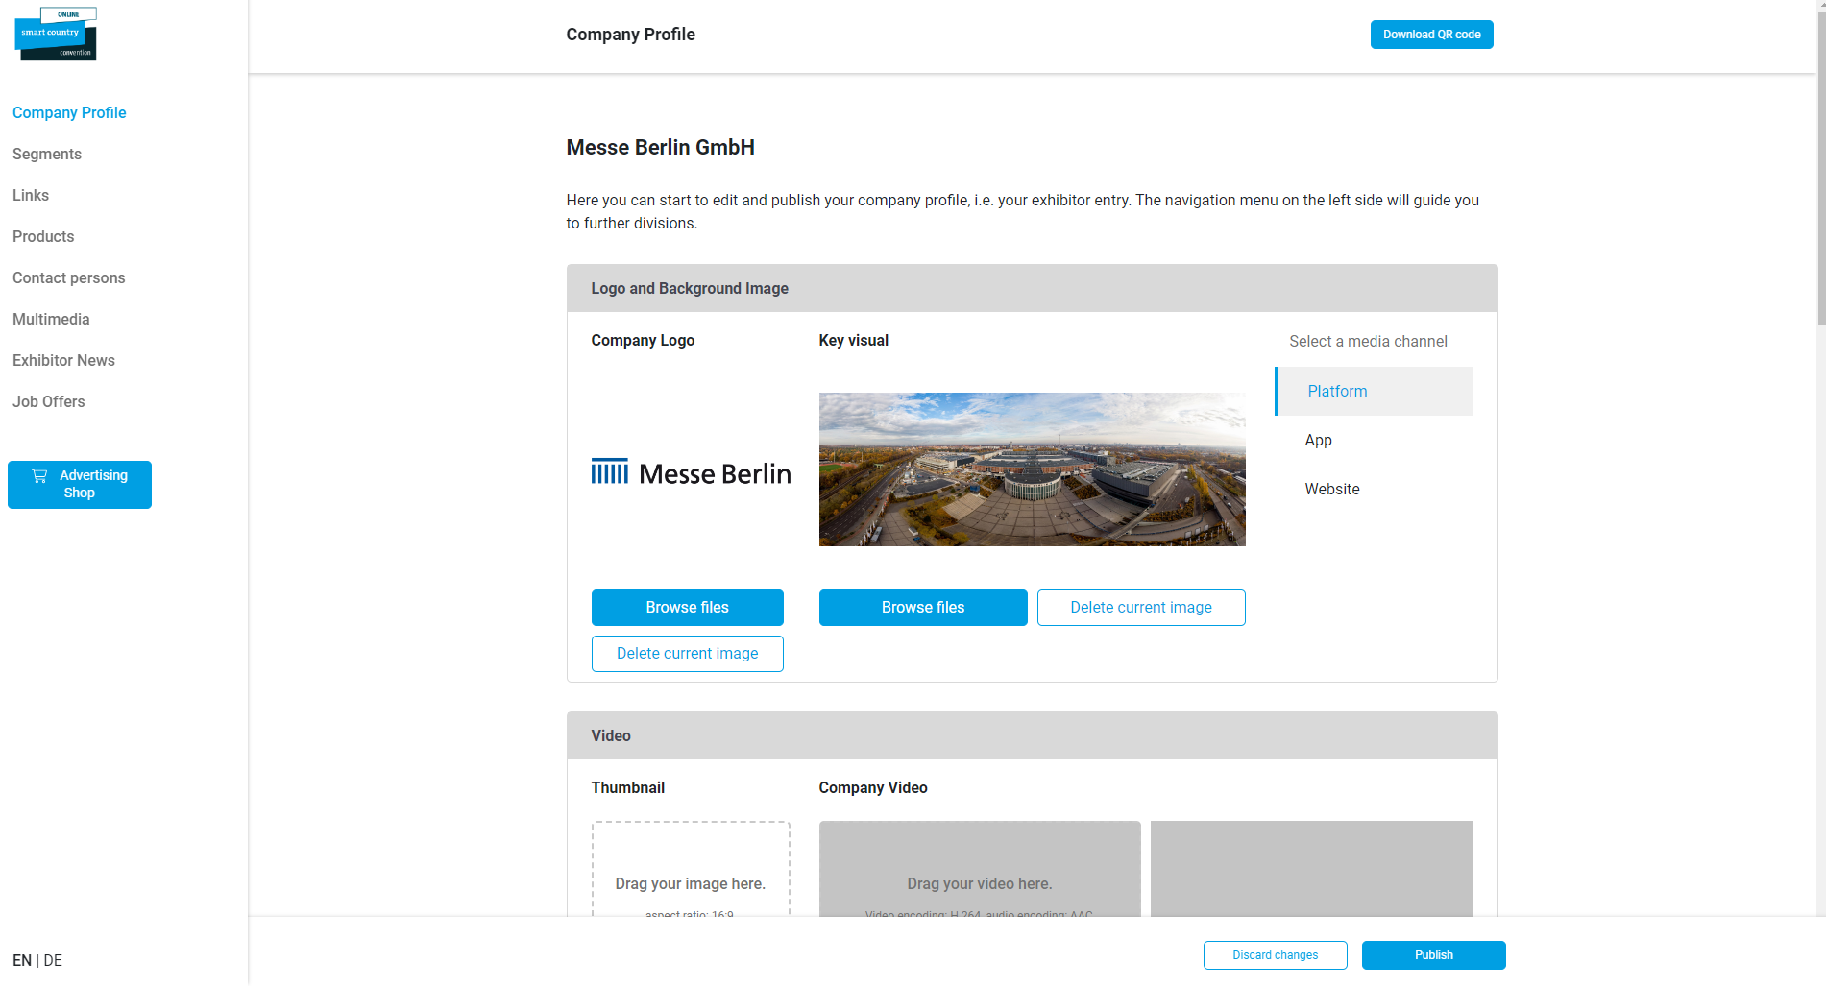Select the App media channel
The height and width of the screenshot is (986, 1826).
tap(1375, 440)
